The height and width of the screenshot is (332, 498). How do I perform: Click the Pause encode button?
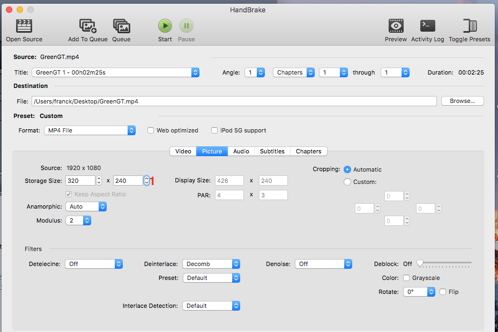[x=187, y=26]
